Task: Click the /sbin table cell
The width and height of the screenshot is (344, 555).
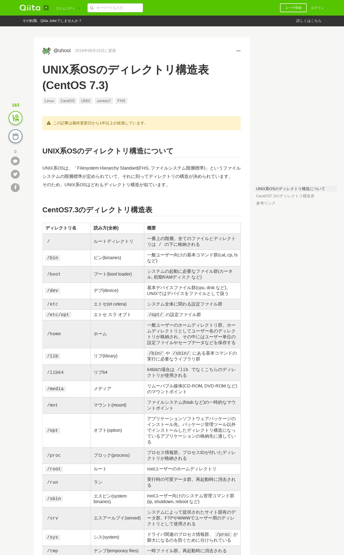Action: pyautogui.click(x=67, y=499)
